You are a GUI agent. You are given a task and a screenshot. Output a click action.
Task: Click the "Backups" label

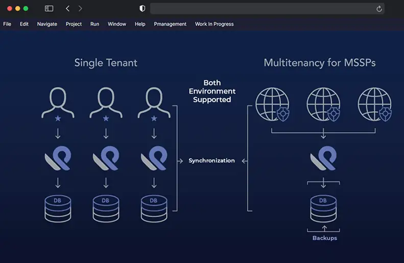325,238
